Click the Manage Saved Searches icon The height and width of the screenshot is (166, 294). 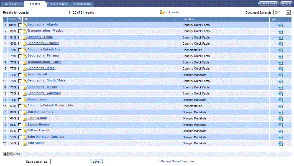coord(158,162)
